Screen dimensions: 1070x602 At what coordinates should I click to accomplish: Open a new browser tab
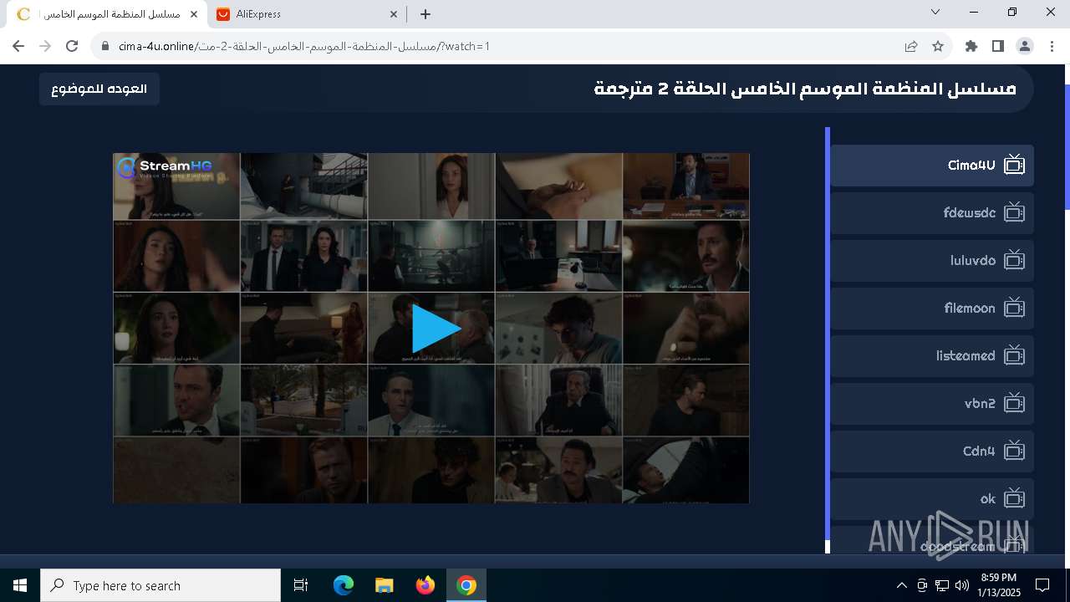[x=425, y=13]
